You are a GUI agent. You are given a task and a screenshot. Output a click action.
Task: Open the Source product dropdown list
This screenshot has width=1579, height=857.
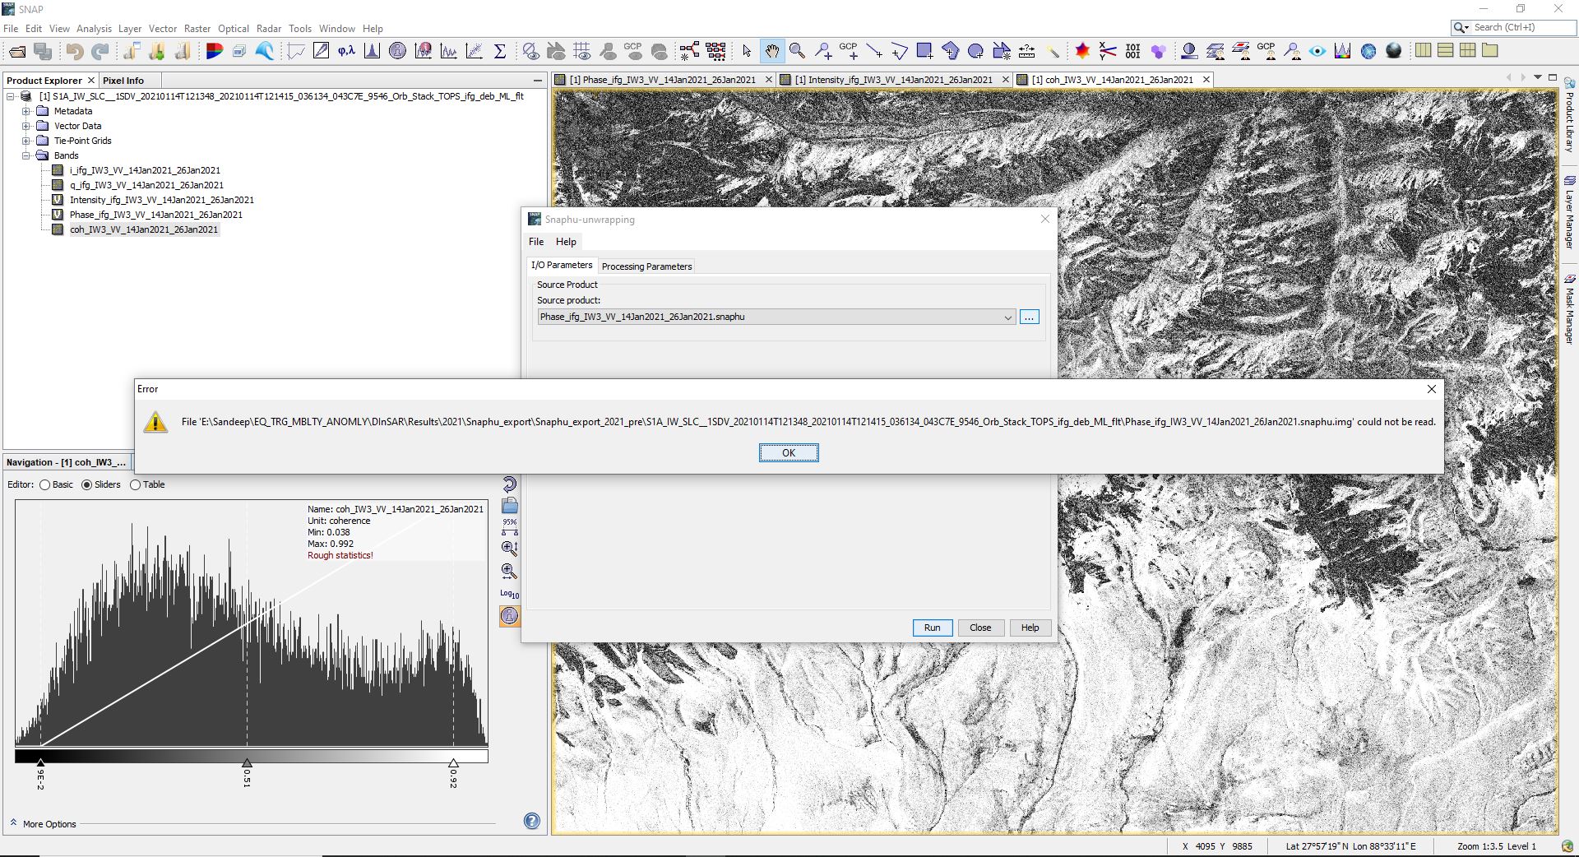coord(1008,317)
